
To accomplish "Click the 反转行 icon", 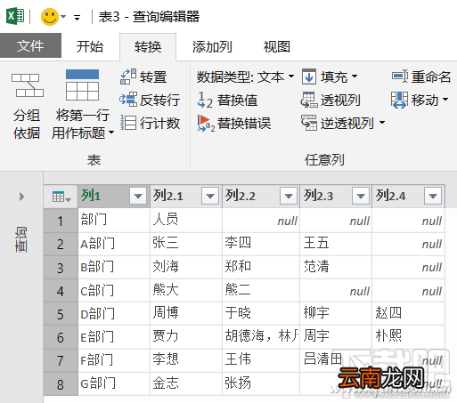I will click(x=128, y=100).
